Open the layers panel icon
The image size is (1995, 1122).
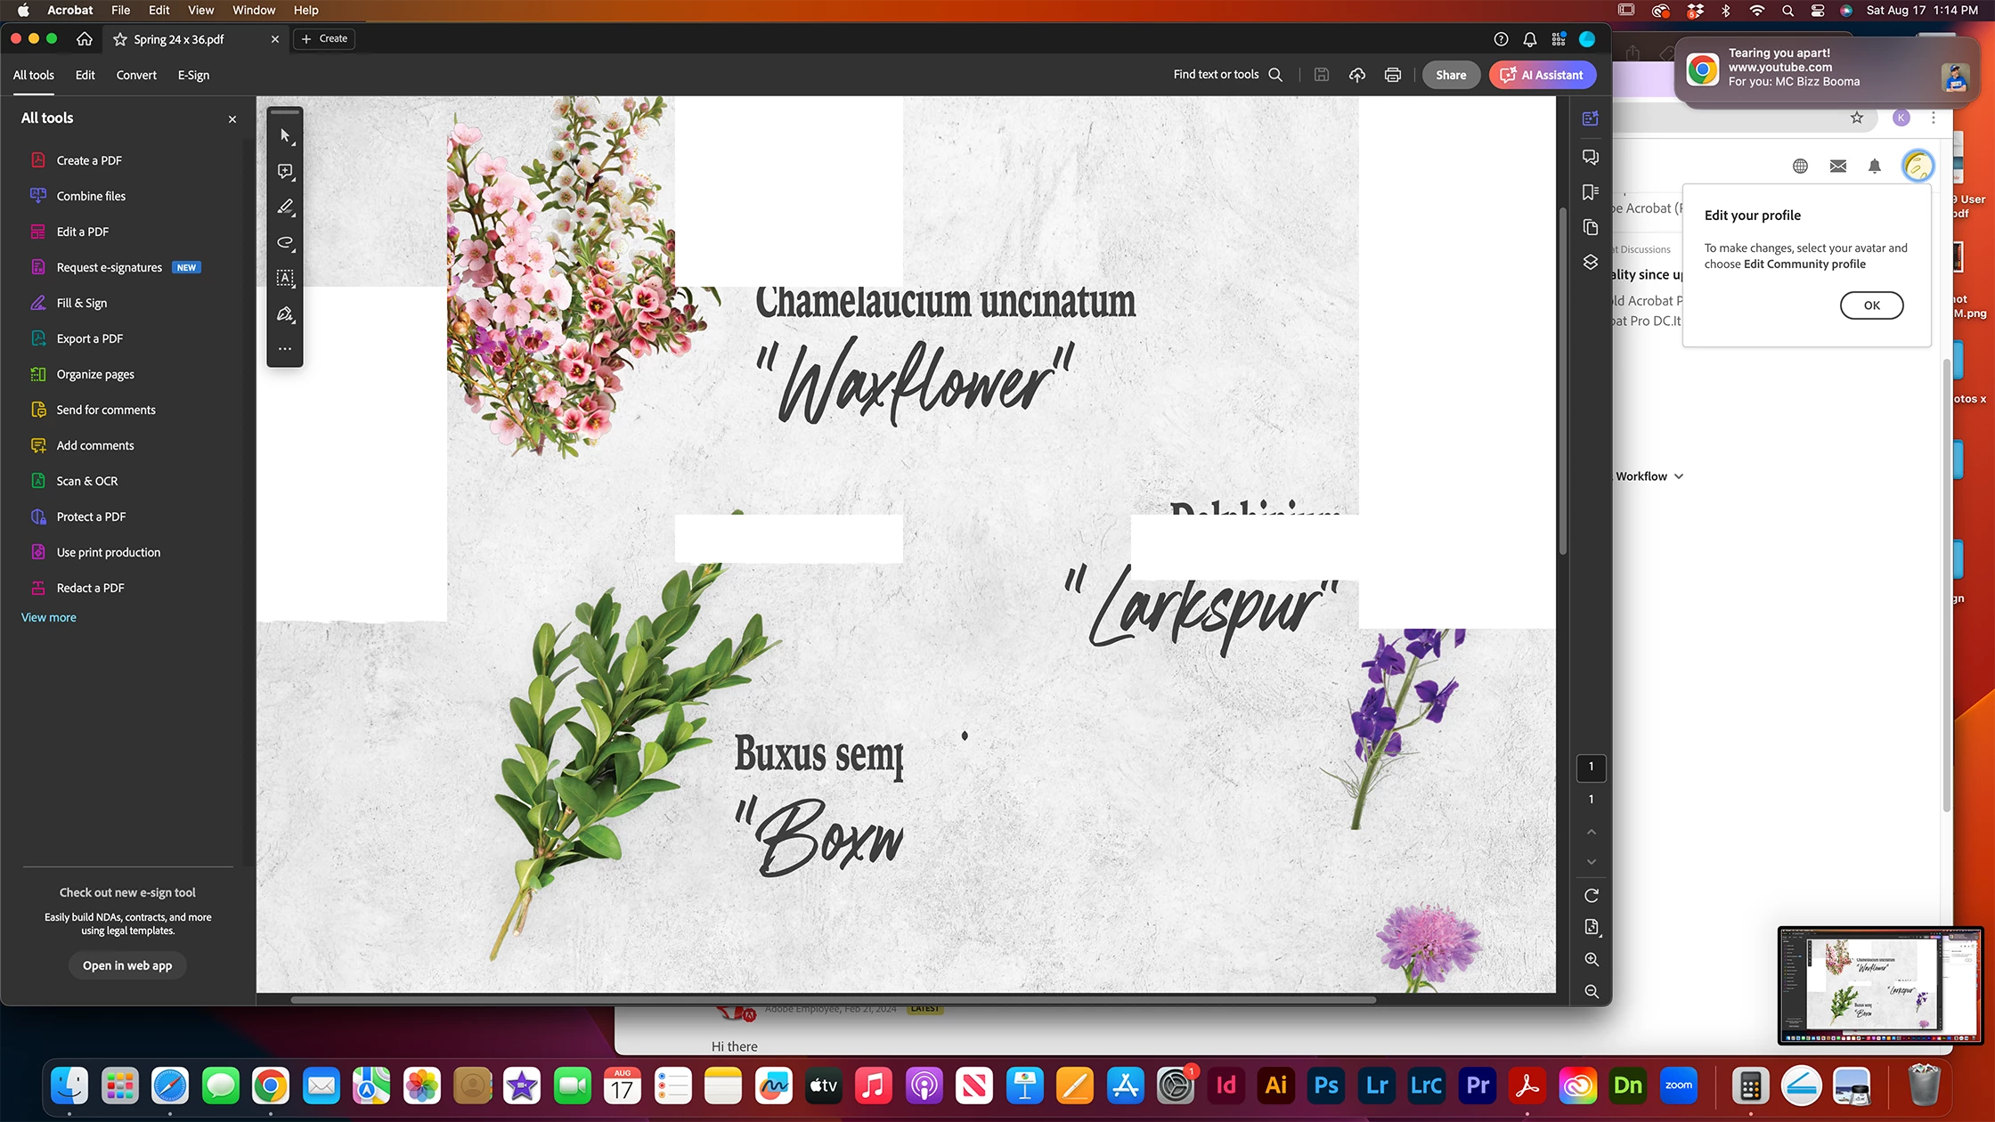(x=1591, y=263)
